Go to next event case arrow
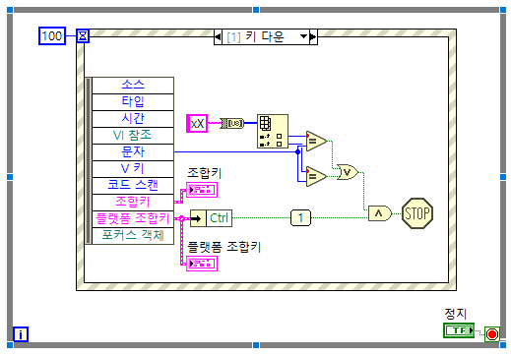The width and height of the screenshot is (511, 356). coord(313,36)
